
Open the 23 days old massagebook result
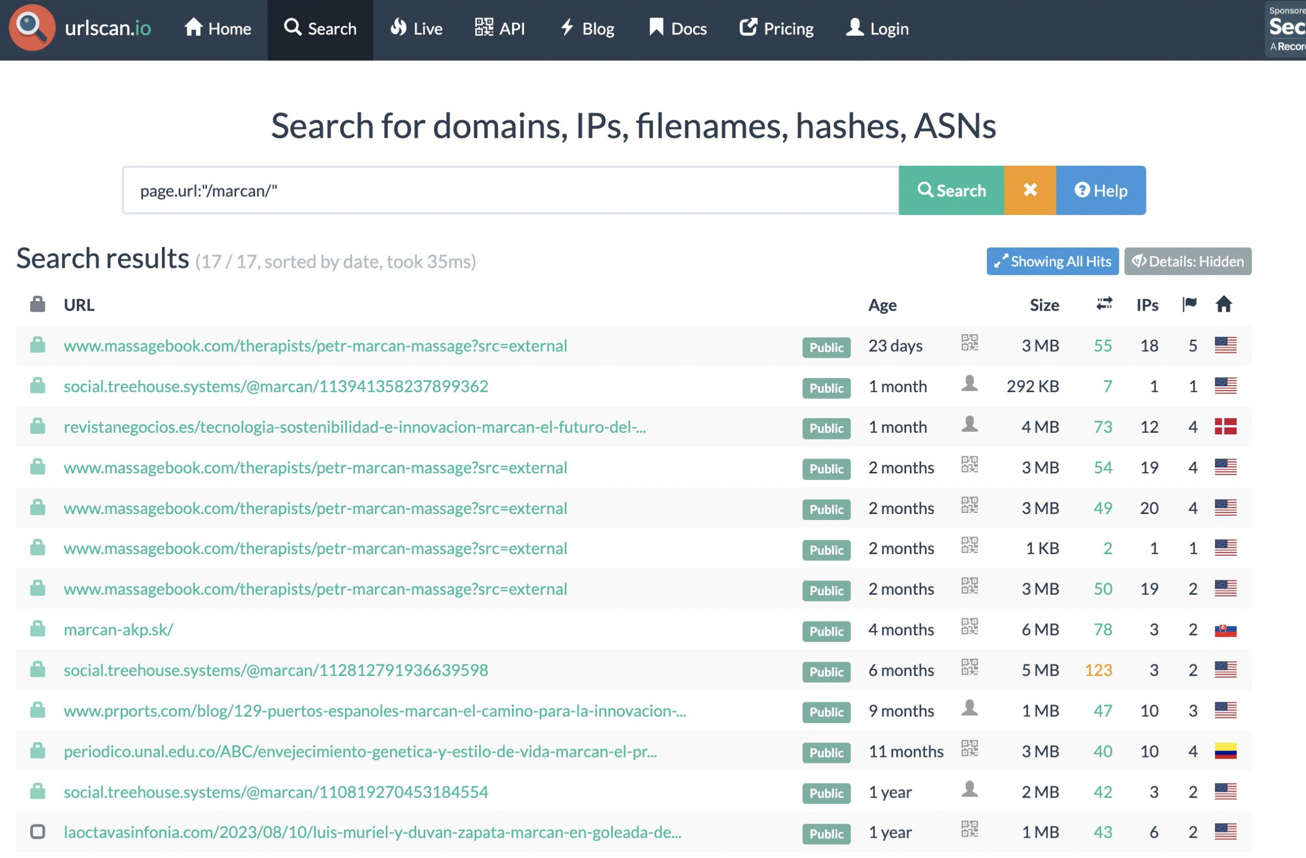coord(316,346)
